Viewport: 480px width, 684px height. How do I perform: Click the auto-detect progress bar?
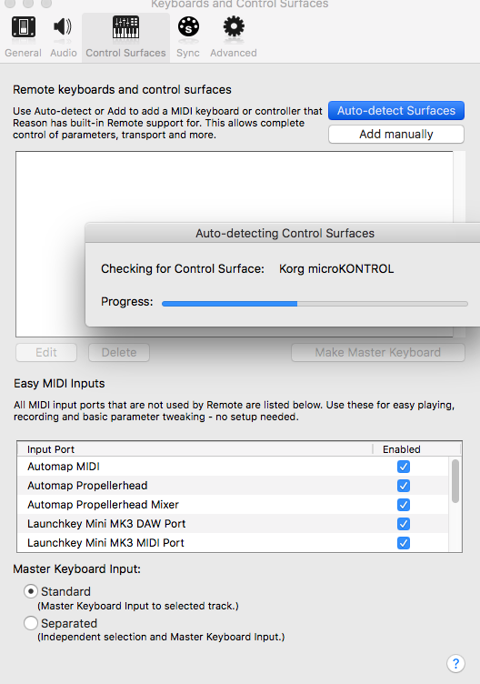[x=315, y=304]
